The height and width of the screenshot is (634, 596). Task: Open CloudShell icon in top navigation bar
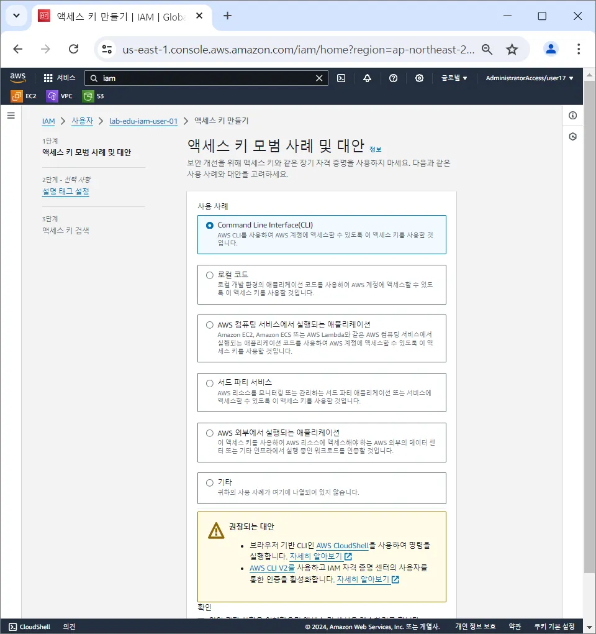[341, 78]
